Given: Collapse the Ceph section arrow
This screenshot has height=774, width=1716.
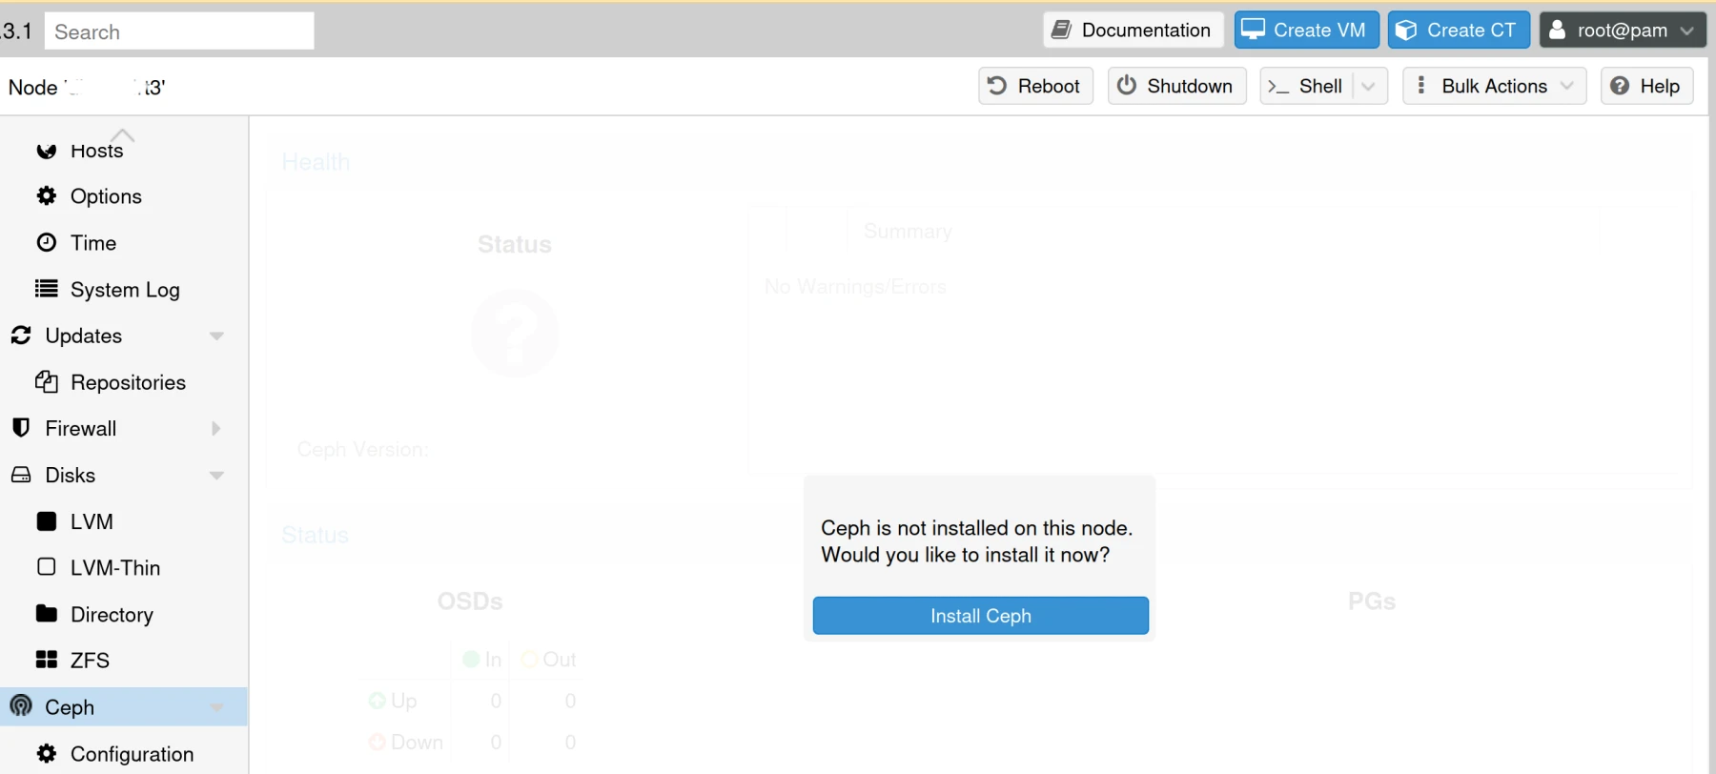Looking at the screenshot, I should click(x=216, y=707).
